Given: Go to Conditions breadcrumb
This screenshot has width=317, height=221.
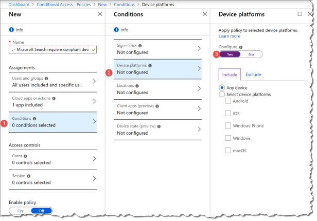Looking at the screenshot, I should coord(124,5).
